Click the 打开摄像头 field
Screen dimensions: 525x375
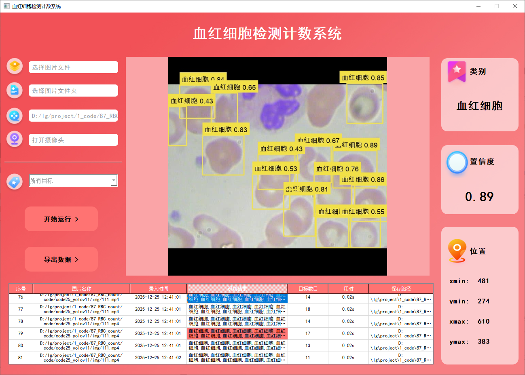[73, 140]
